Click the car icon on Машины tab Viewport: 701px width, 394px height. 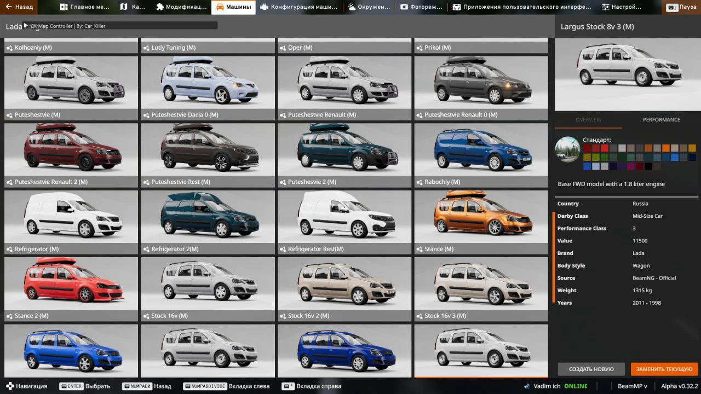tap(219, 7)
